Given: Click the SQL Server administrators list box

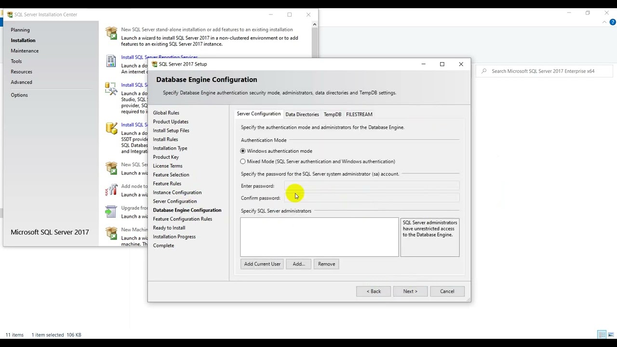Looking at the screenshot, I should coord(320,237).
